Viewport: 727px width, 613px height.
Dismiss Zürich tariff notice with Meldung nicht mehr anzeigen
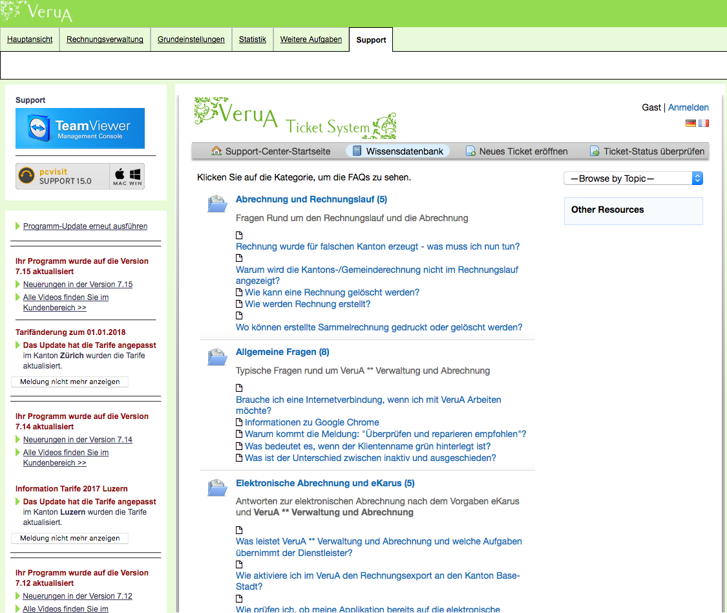click(70, 382)
